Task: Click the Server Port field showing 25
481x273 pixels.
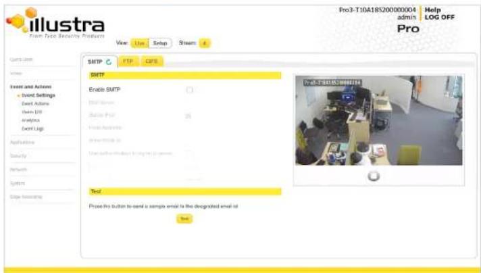Action: 188,116
